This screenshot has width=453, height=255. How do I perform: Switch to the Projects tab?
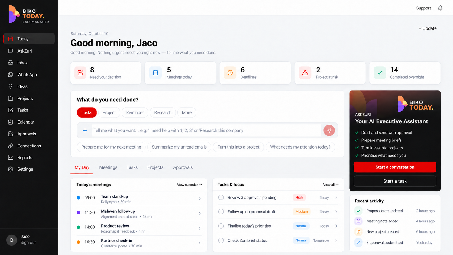click(x=156, y=167)
